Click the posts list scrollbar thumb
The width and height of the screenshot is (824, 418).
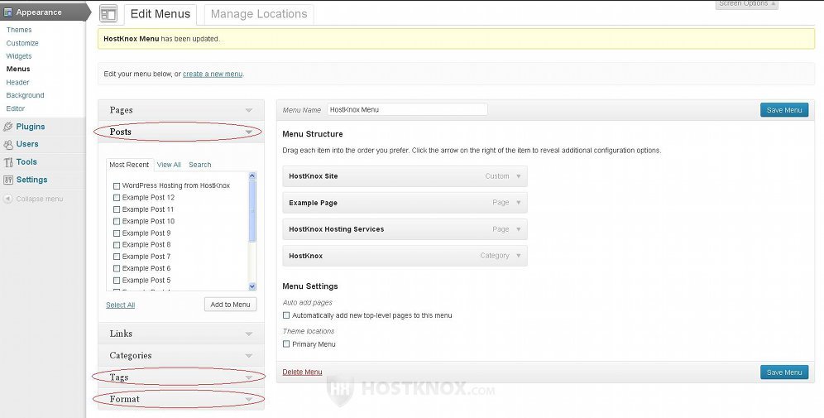pyautogui.click(x=252, y=211)
